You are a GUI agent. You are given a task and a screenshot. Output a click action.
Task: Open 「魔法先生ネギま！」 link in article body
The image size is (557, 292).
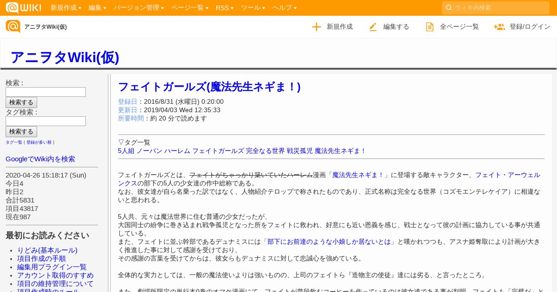358,175
